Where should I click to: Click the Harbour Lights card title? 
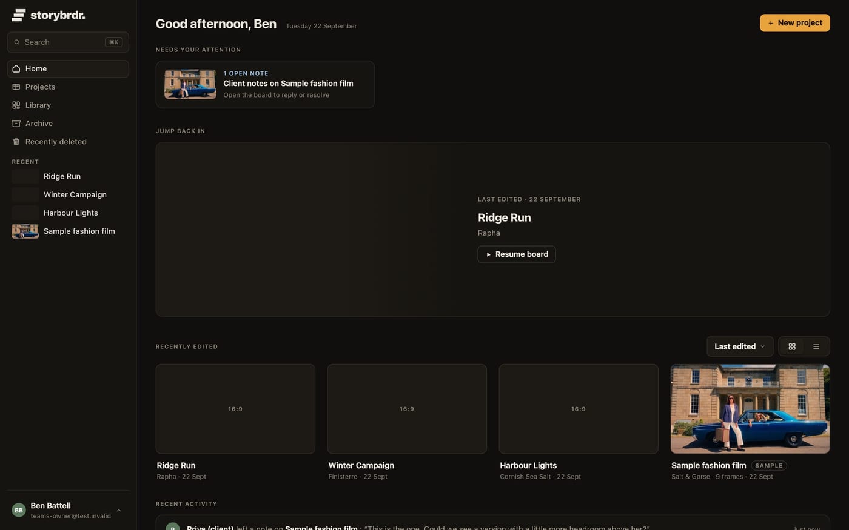(528, 465)
